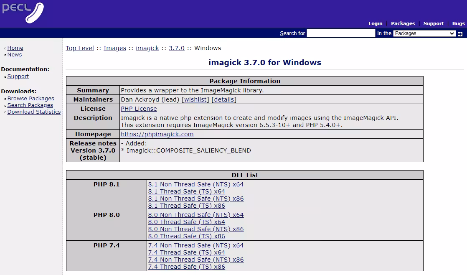Click the PECL logo
The image size is (467, 275).
click(x=23, y=13)
